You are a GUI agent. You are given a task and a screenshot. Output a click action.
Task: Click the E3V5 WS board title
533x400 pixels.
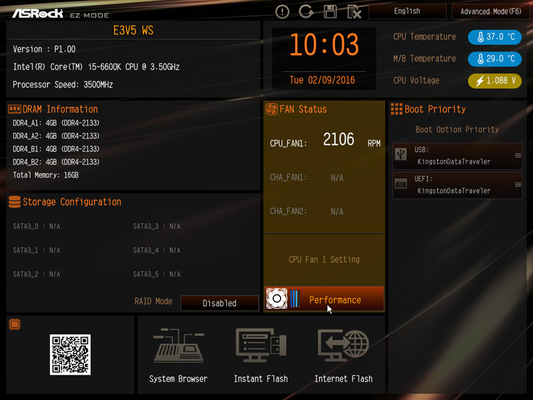[x=133, y=31]
